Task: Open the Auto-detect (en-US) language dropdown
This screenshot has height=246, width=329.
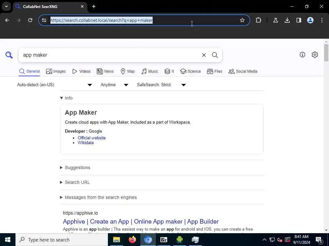Action: pyautogui.click(x=55, y=85)
